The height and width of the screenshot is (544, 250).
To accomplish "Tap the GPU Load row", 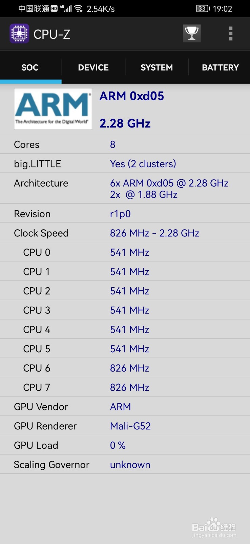I will [x=125, y=445].
